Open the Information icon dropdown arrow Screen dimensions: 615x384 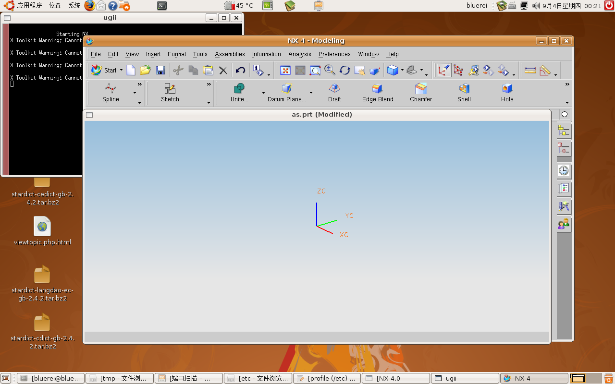269,75
